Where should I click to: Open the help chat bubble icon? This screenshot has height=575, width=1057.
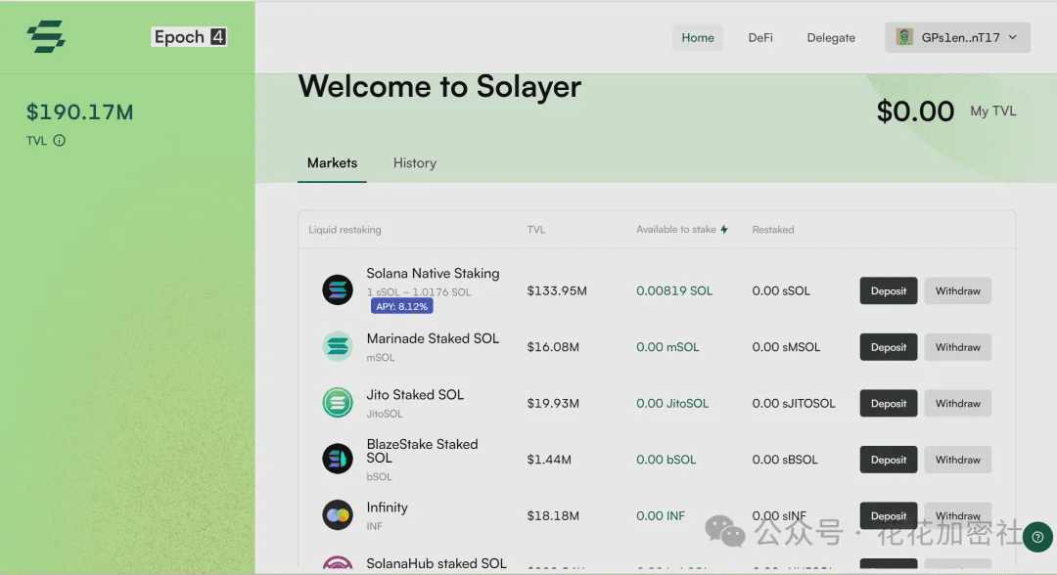[1037, 537]
